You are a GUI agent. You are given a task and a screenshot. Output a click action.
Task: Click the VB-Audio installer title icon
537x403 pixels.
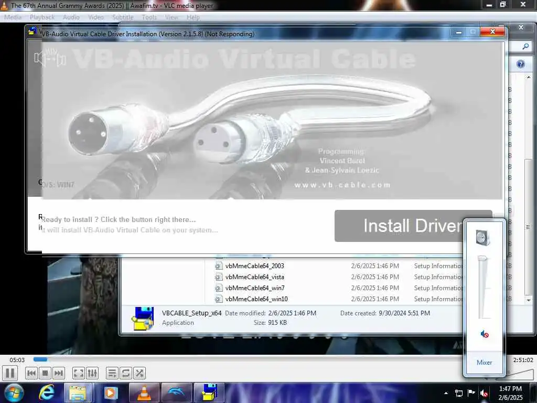(32, 31)
